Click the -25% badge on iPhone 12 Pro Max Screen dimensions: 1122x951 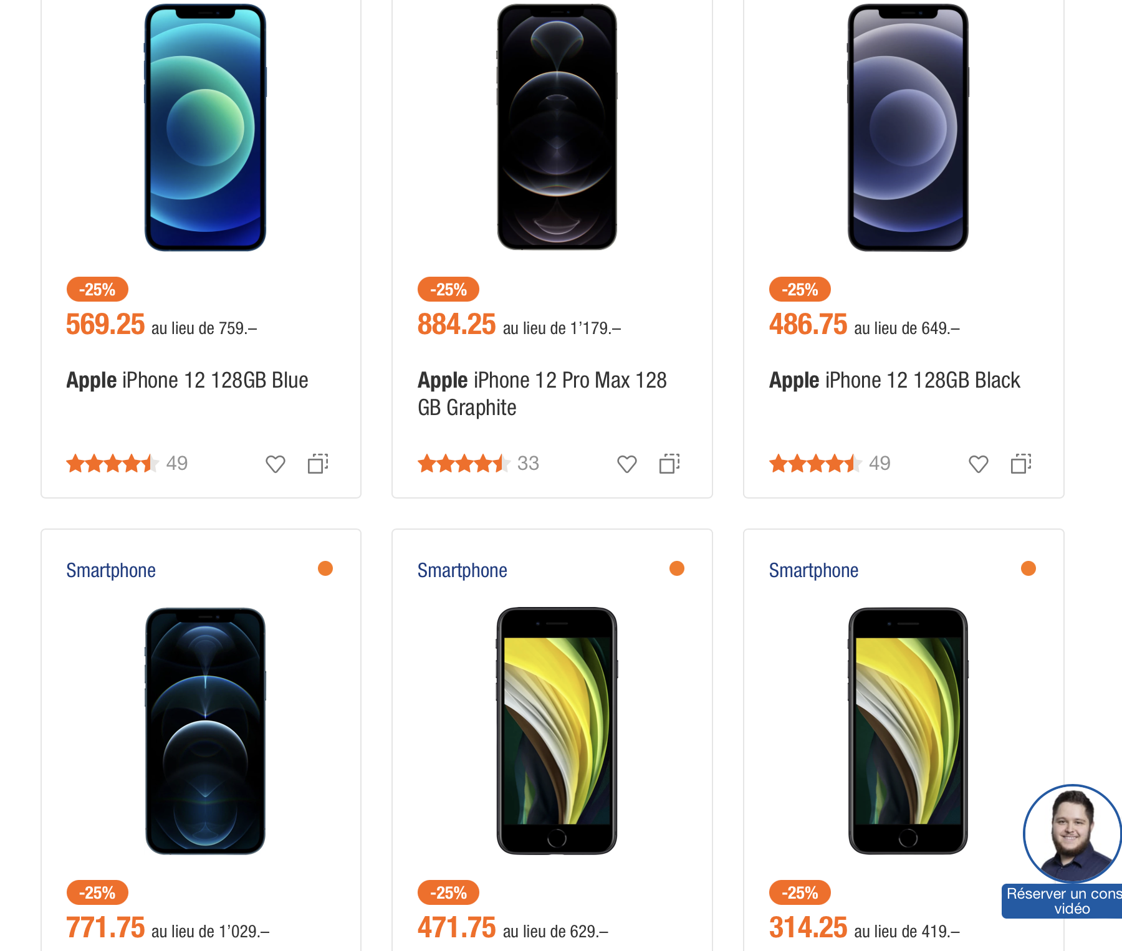click(x=447, y=289)
